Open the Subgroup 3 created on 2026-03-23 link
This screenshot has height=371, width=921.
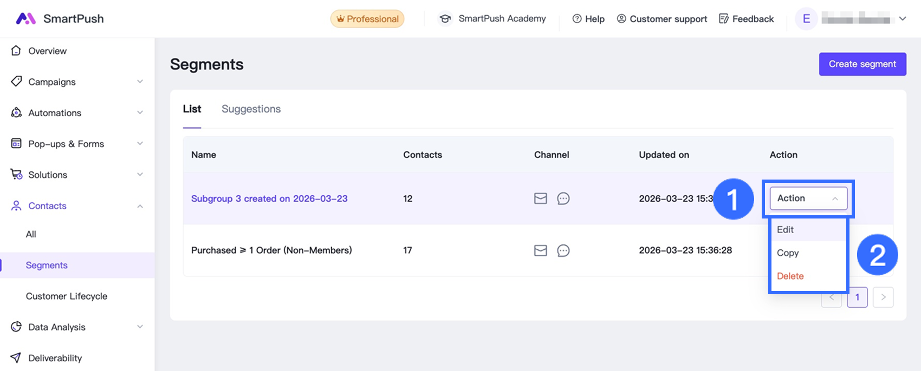coord(269,198)
